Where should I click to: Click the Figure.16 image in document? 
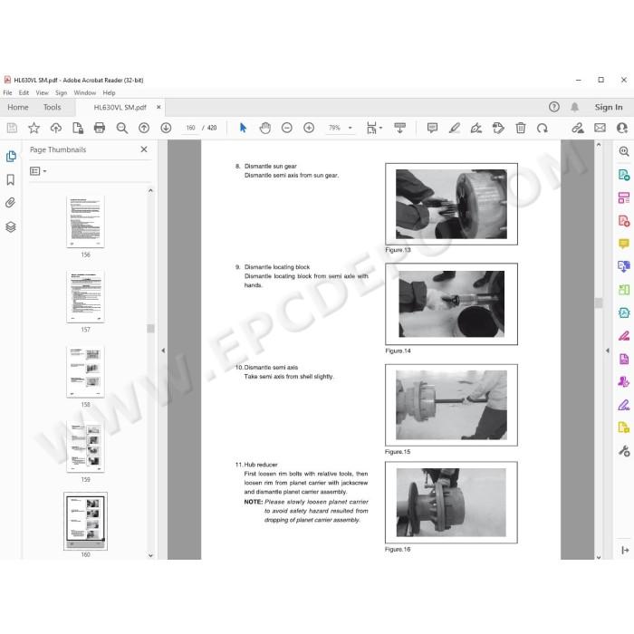(x=451, y=503)
